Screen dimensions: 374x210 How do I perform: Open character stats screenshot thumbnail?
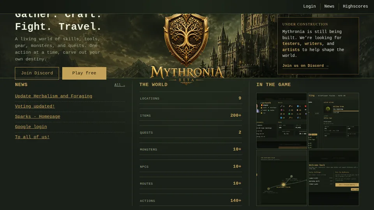(281, 121)
